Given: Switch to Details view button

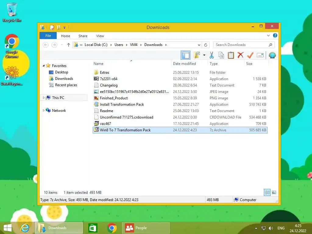Looking at the screenshot, I should coord(267,192).
